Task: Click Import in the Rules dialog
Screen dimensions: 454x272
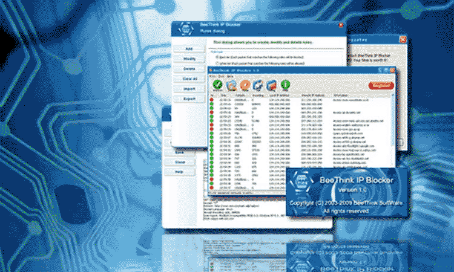Action: pyautogui.click(x=189, y=89)
